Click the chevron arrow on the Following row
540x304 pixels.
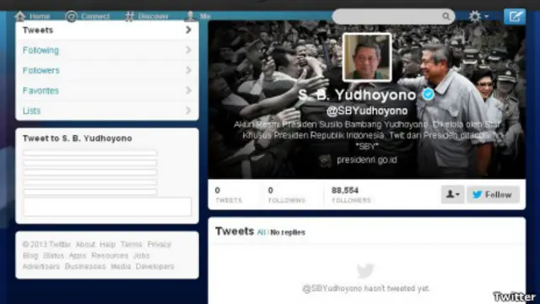click(x=188, y=51)
